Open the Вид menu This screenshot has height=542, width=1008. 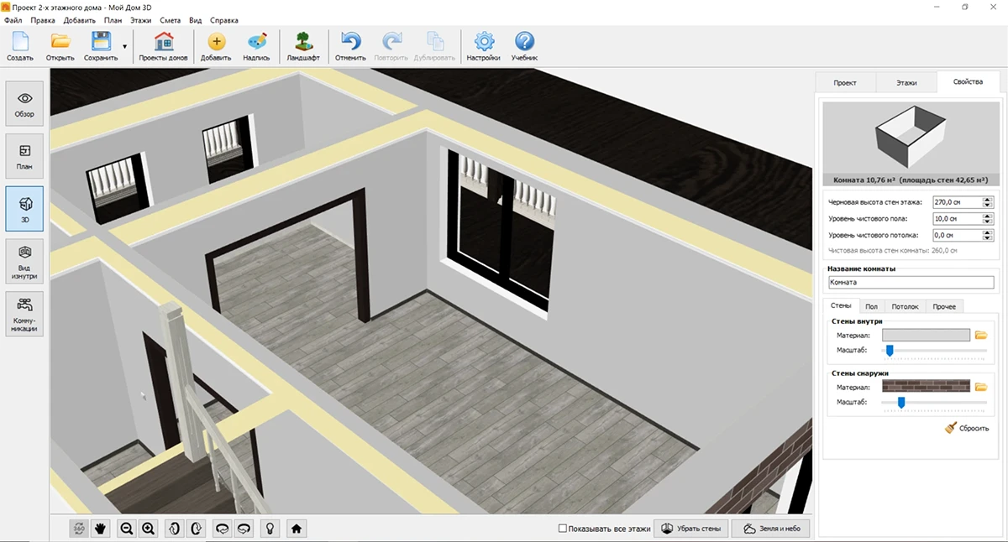195,19
